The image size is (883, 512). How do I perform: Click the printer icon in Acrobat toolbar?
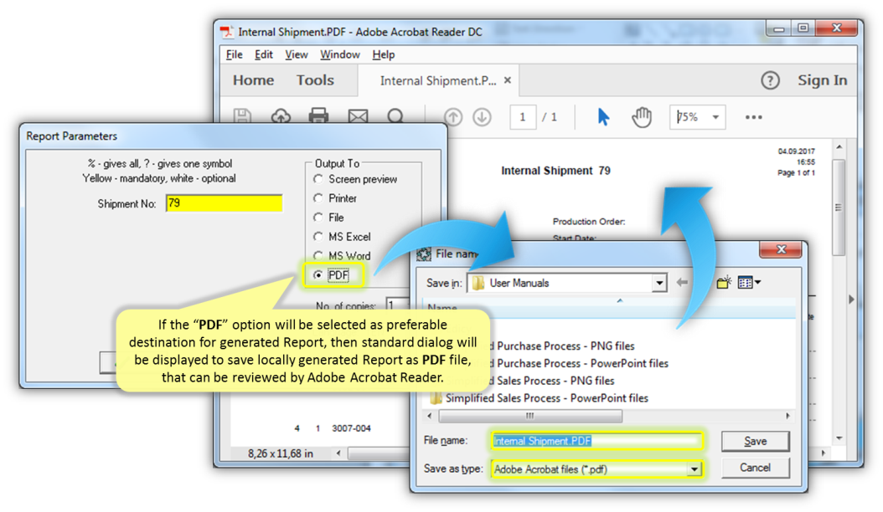pyautogui.click(x=318, y=116)
